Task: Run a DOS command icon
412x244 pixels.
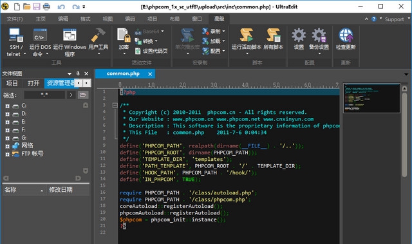Action: [x=40, y=35]
